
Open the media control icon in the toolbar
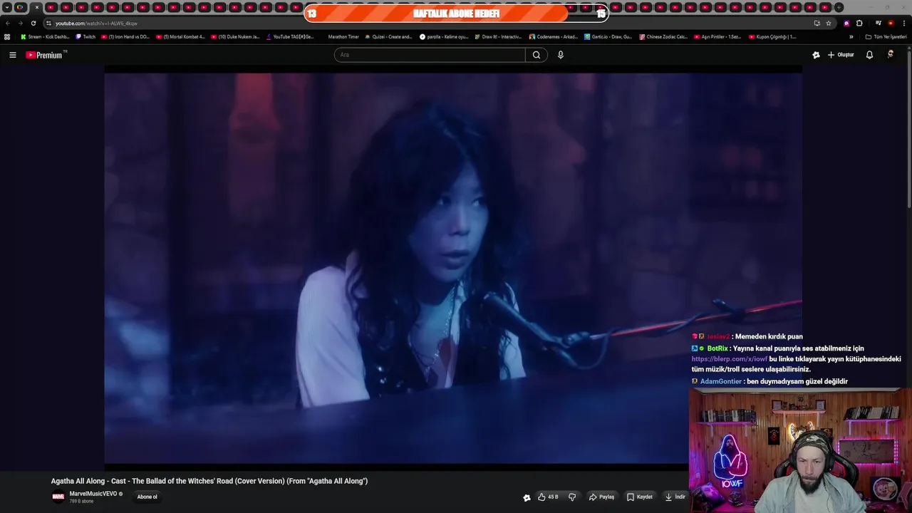tap(879, 23)
